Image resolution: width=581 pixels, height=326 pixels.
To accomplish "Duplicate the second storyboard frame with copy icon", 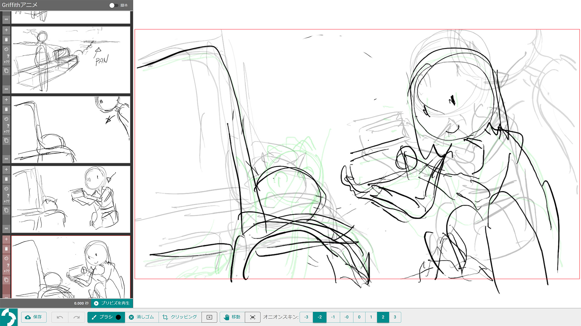I will click(6, 140).
